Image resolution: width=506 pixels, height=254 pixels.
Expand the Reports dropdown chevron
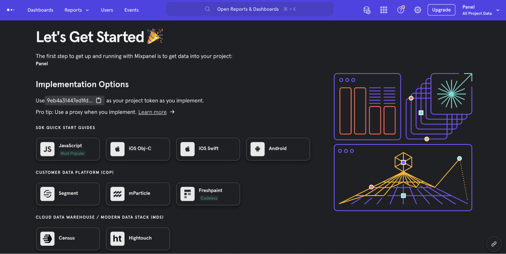[x=87, y=10]
